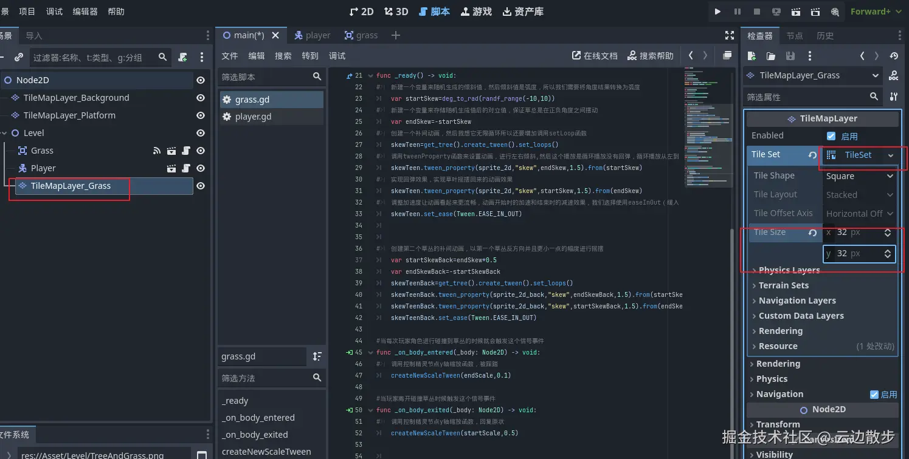Toggle the Navigation 启用 checkbox
909x459 pixels.
pyautogui.click(x=874, y=394)
